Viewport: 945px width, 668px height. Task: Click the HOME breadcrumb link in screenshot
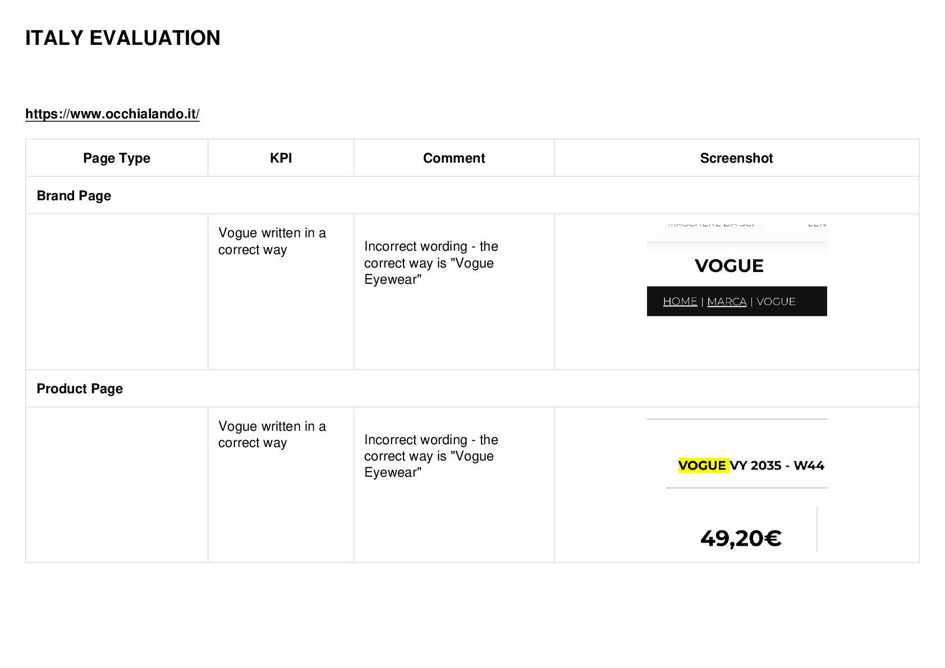coord(680,302)
